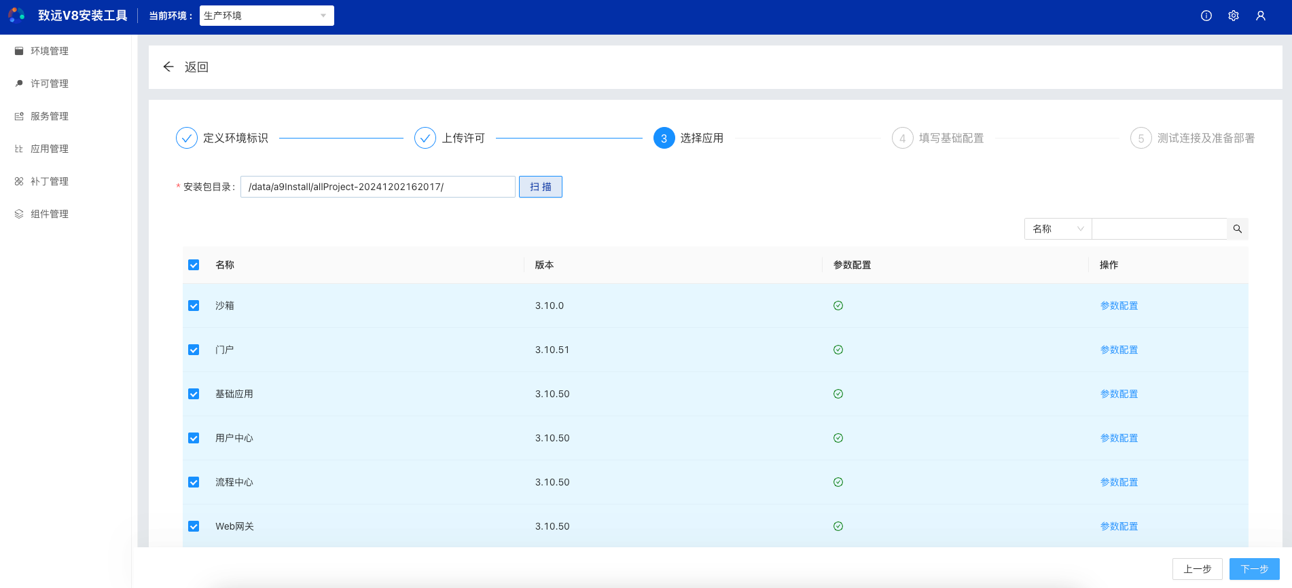The image size is (1292, 588).
Task: Click the info icon in top bar
Action: (1206, 16)
